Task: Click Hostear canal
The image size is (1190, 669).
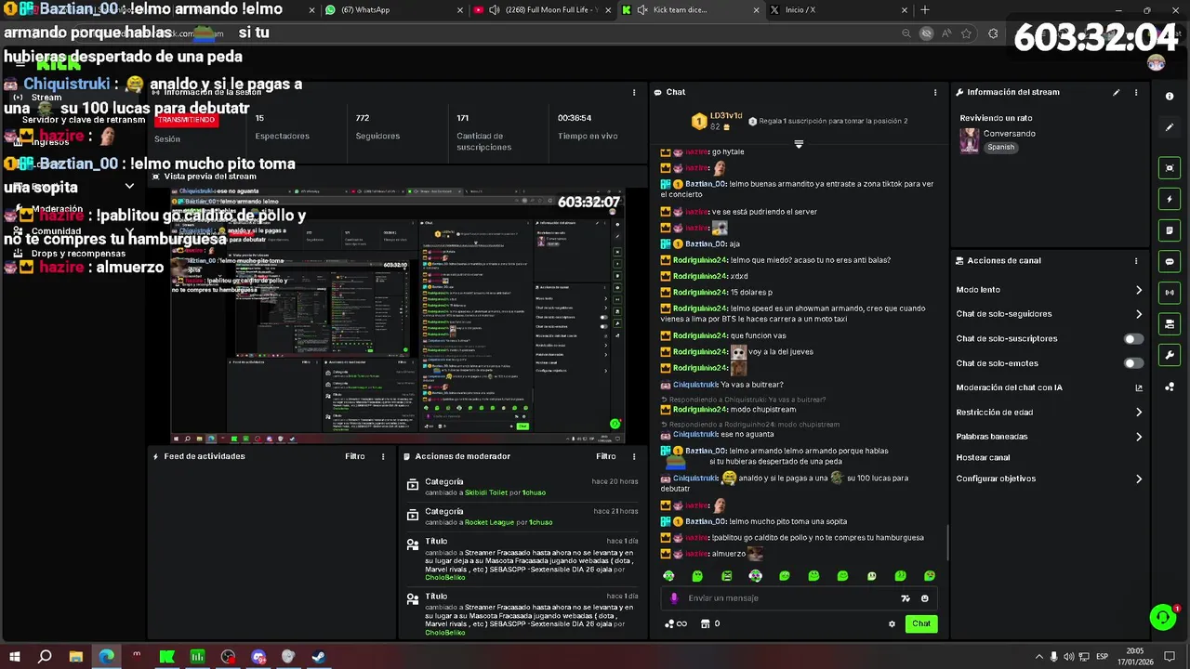Action: 983,457
